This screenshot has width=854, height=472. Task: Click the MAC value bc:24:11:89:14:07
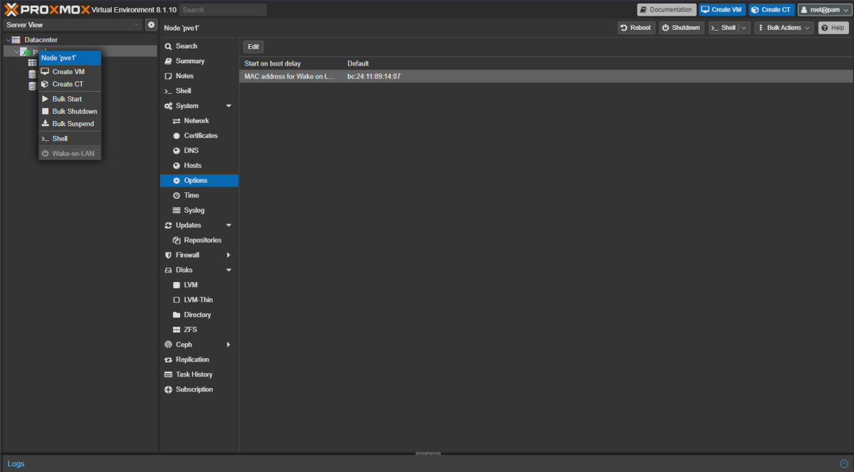click(x=374, y=76)
